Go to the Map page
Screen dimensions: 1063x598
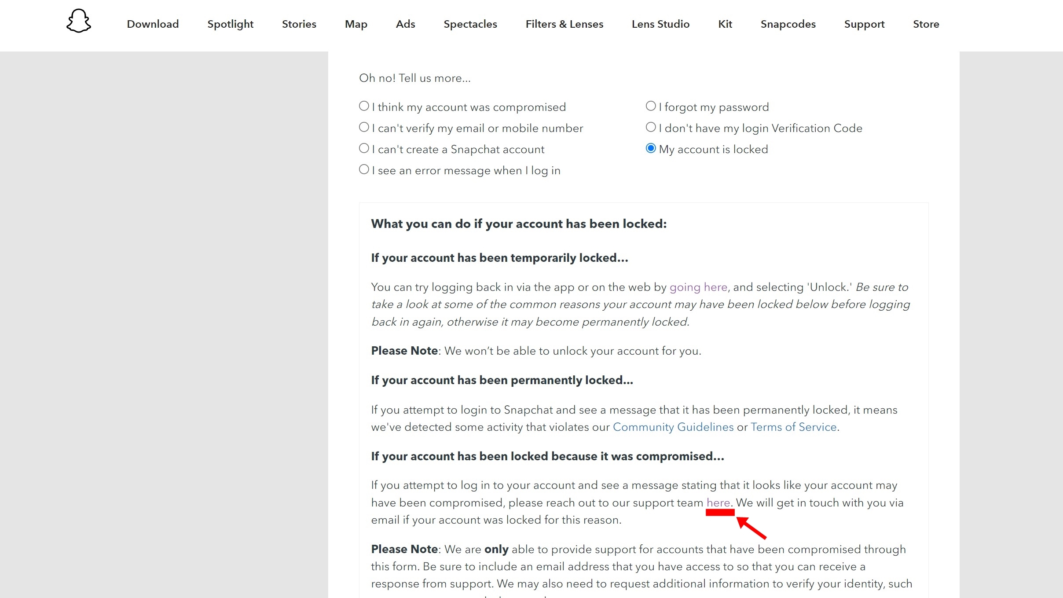tap(356, 24)
